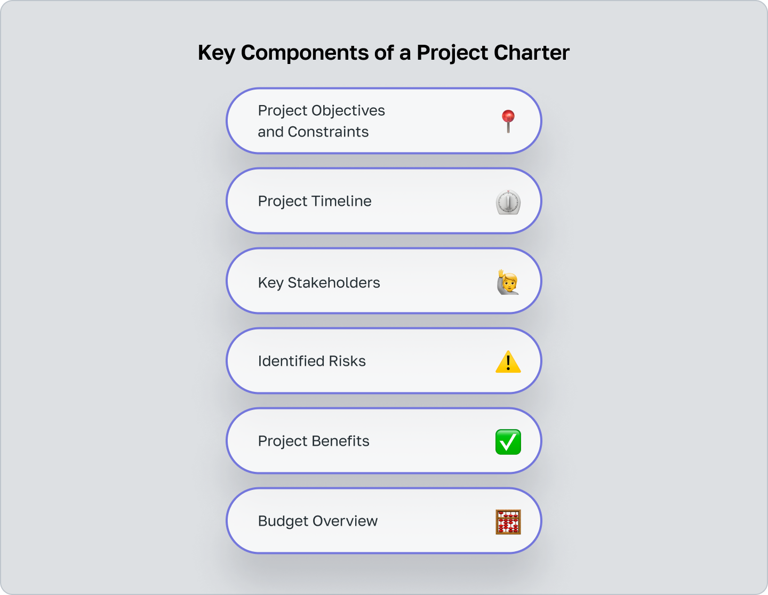Click the red pushpin icon
This screenshot has width=768, height=595.
pyautogui.click(x=508, y=122)
